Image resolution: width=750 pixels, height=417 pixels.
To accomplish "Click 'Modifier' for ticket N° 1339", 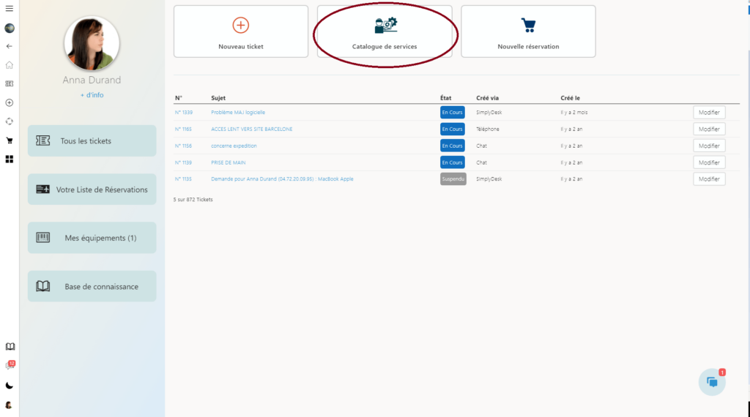I will tap(709, 113).
